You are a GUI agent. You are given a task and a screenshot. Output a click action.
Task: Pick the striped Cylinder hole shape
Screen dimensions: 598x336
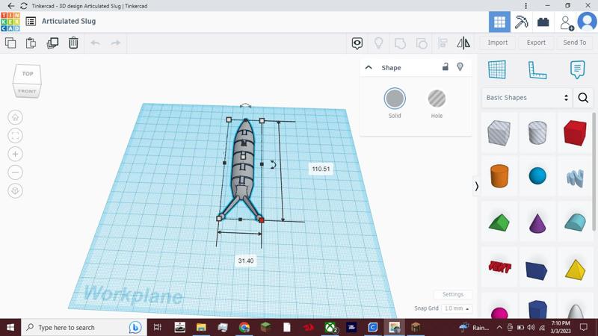point(537,133)
